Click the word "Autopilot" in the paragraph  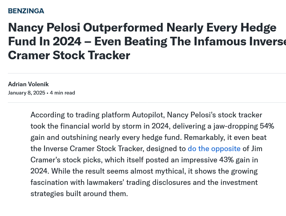(x=148, y=115)
